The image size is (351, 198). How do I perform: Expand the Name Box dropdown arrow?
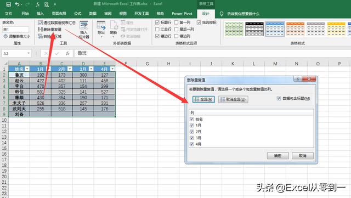point(29,53)
